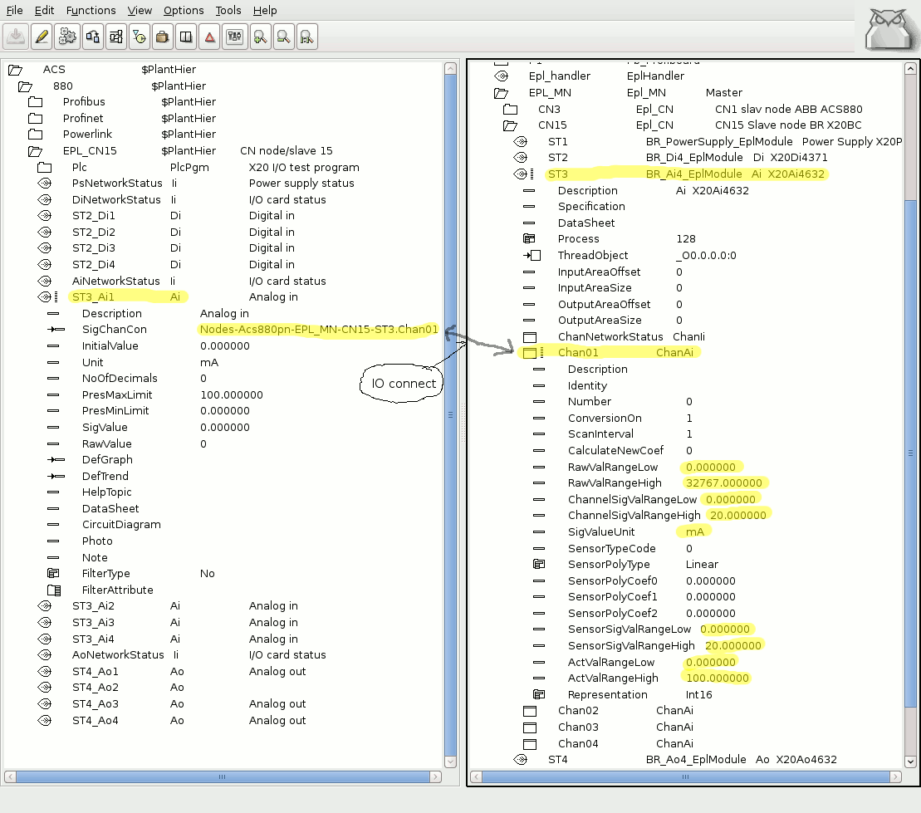The height and width of the screenshot is (813, 921).
Task: Click the SigChanCon value Nodes-Acs880pn-EPL_MN-CN15-ST3.Chan01
Action: [318, 330]
